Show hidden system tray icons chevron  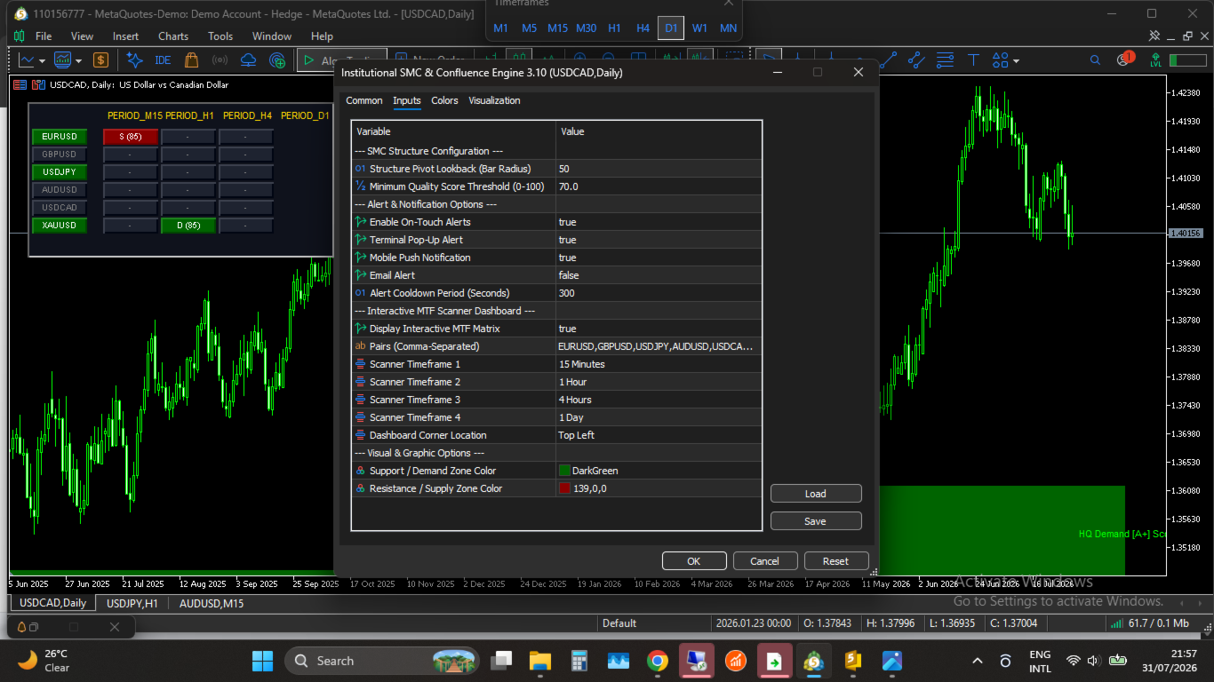(978, 661)
